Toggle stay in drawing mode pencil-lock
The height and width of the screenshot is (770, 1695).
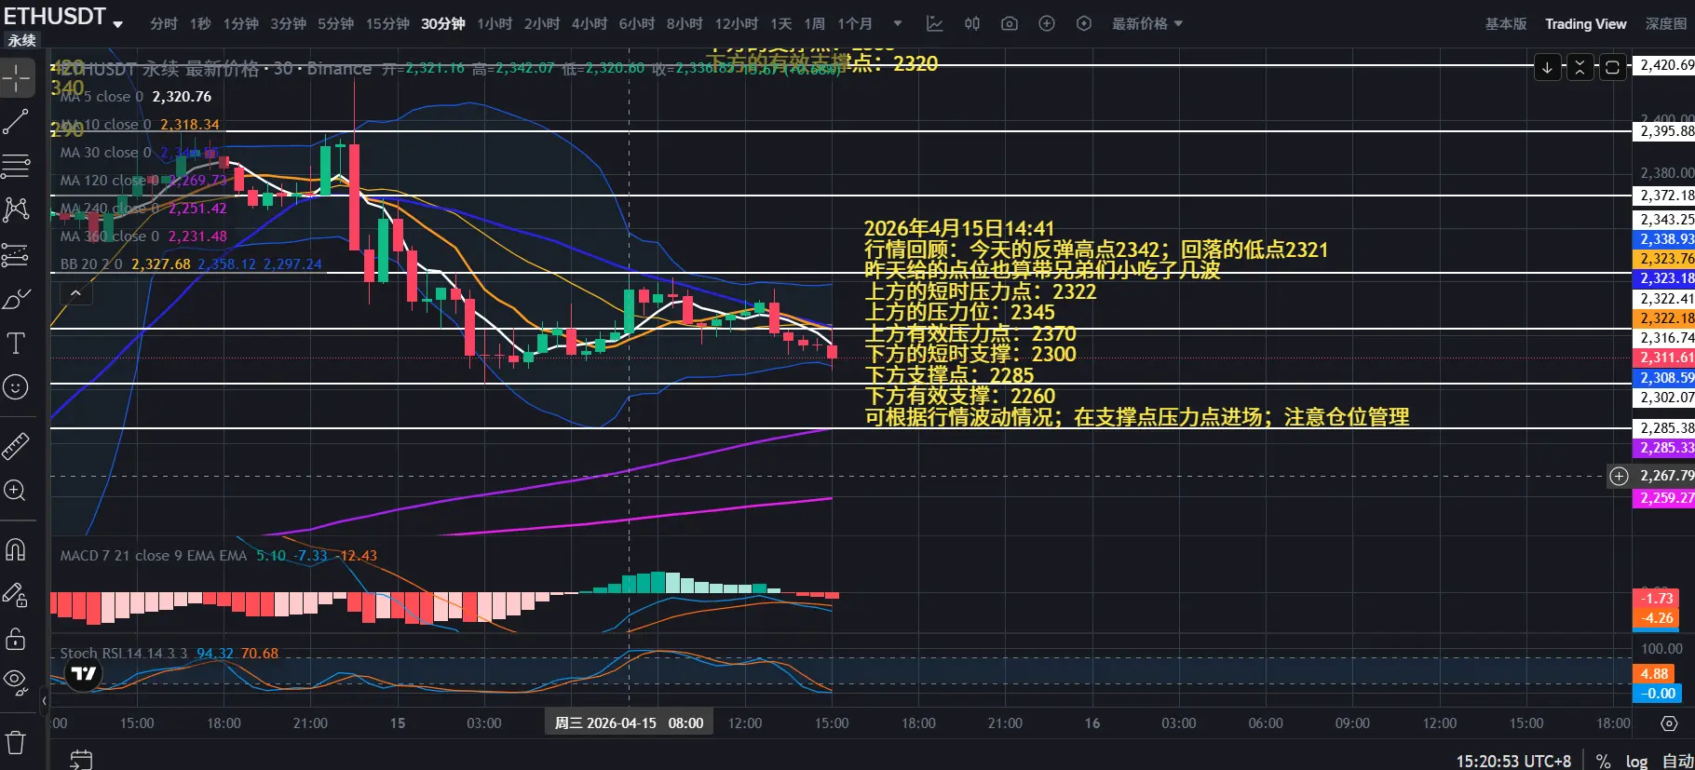(17, 595)
